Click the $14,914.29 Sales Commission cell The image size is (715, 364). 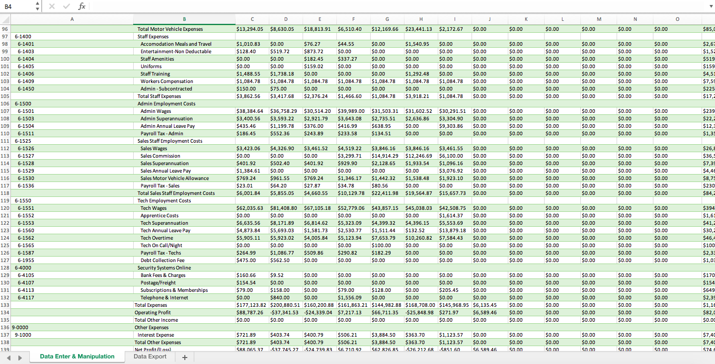tap(387, 156)
